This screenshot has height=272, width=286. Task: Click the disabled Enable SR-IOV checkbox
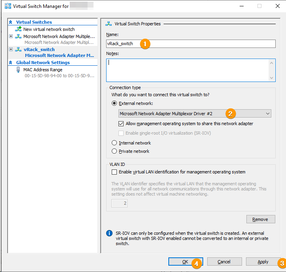121,133
